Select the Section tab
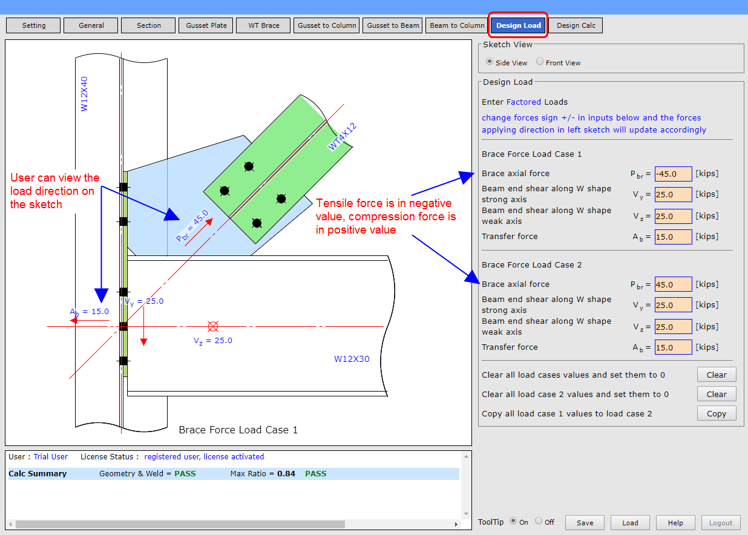 click(x=148, y=25)
